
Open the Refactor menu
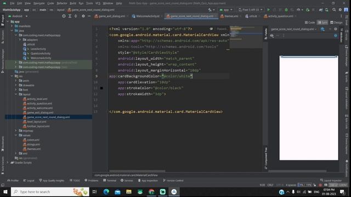(62, 3)
